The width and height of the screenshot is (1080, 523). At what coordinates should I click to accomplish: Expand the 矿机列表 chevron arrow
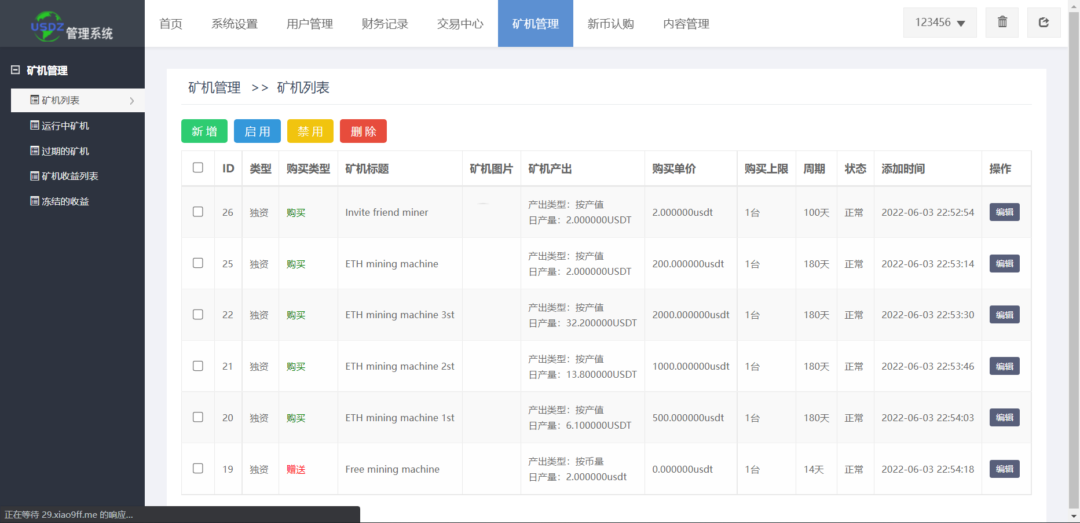tap(132, 101)
